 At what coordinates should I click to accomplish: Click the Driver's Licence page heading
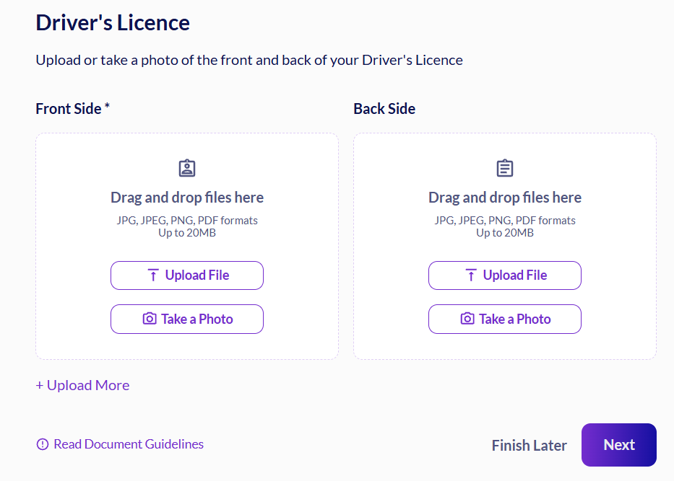[113, 23]
